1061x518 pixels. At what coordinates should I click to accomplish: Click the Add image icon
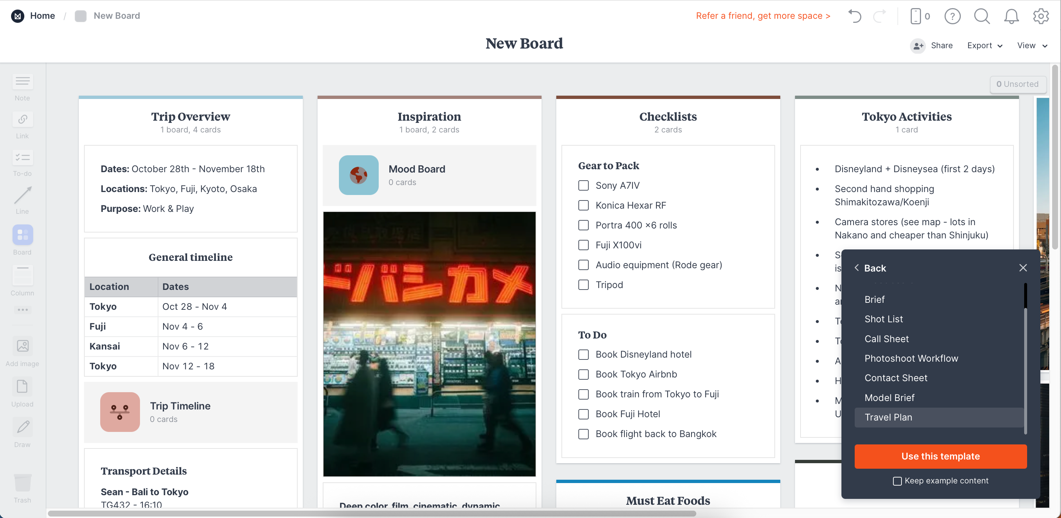coord(22,345)
